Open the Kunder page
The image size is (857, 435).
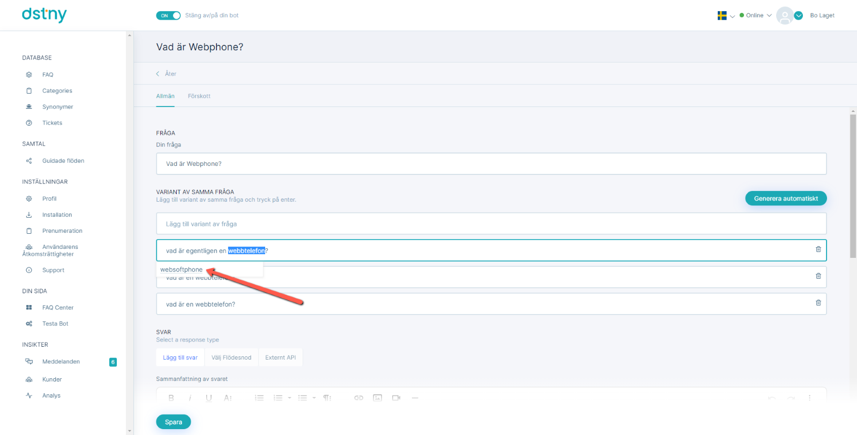[x=52, y=380]
